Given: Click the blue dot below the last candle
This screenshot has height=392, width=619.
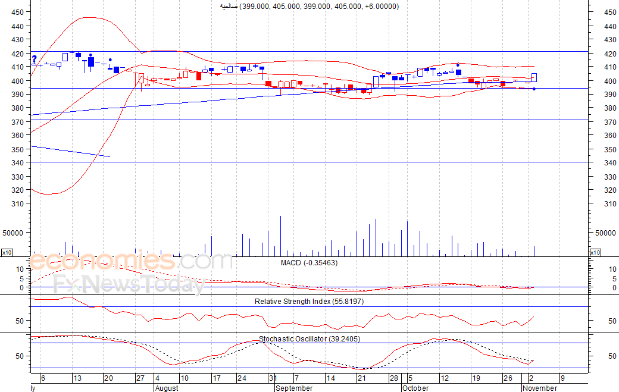Looking at the screenshot, I should click(534, 89).
